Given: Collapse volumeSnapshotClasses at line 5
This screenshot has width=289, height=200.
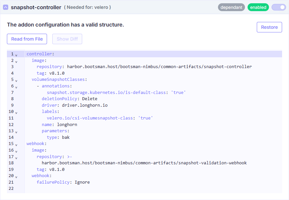Looking at the screenshot, I should [16, 80].
